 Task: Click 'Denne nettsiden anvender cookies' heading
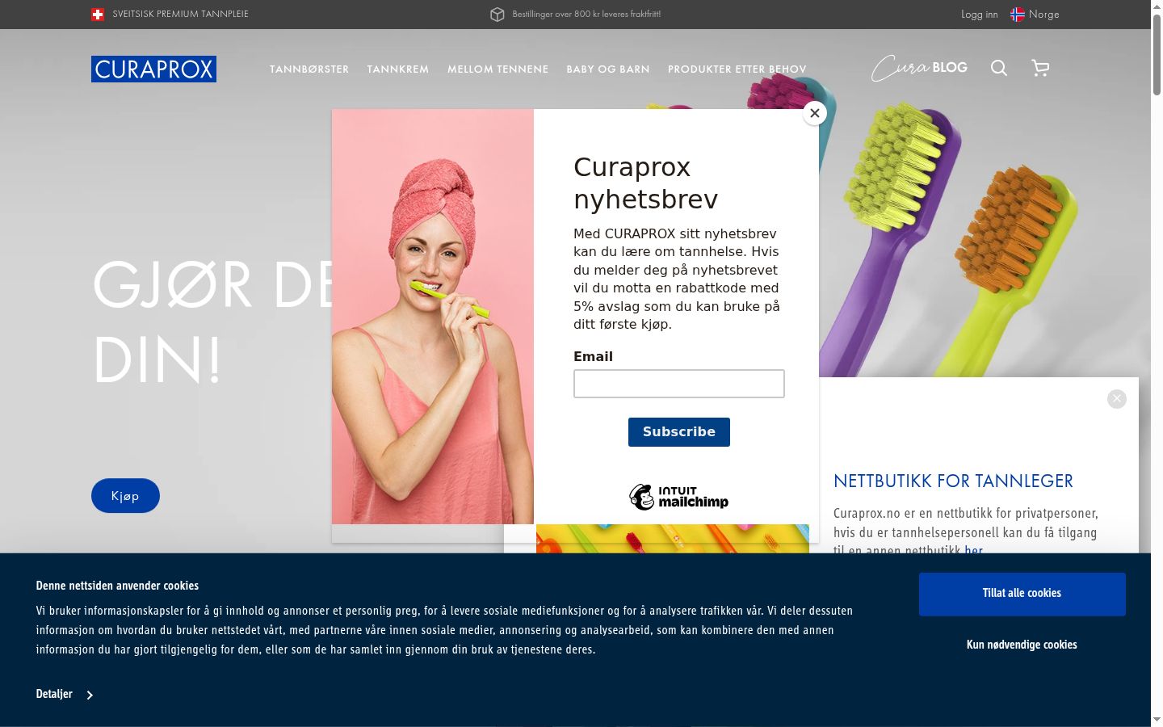click(x=117, y=586)
